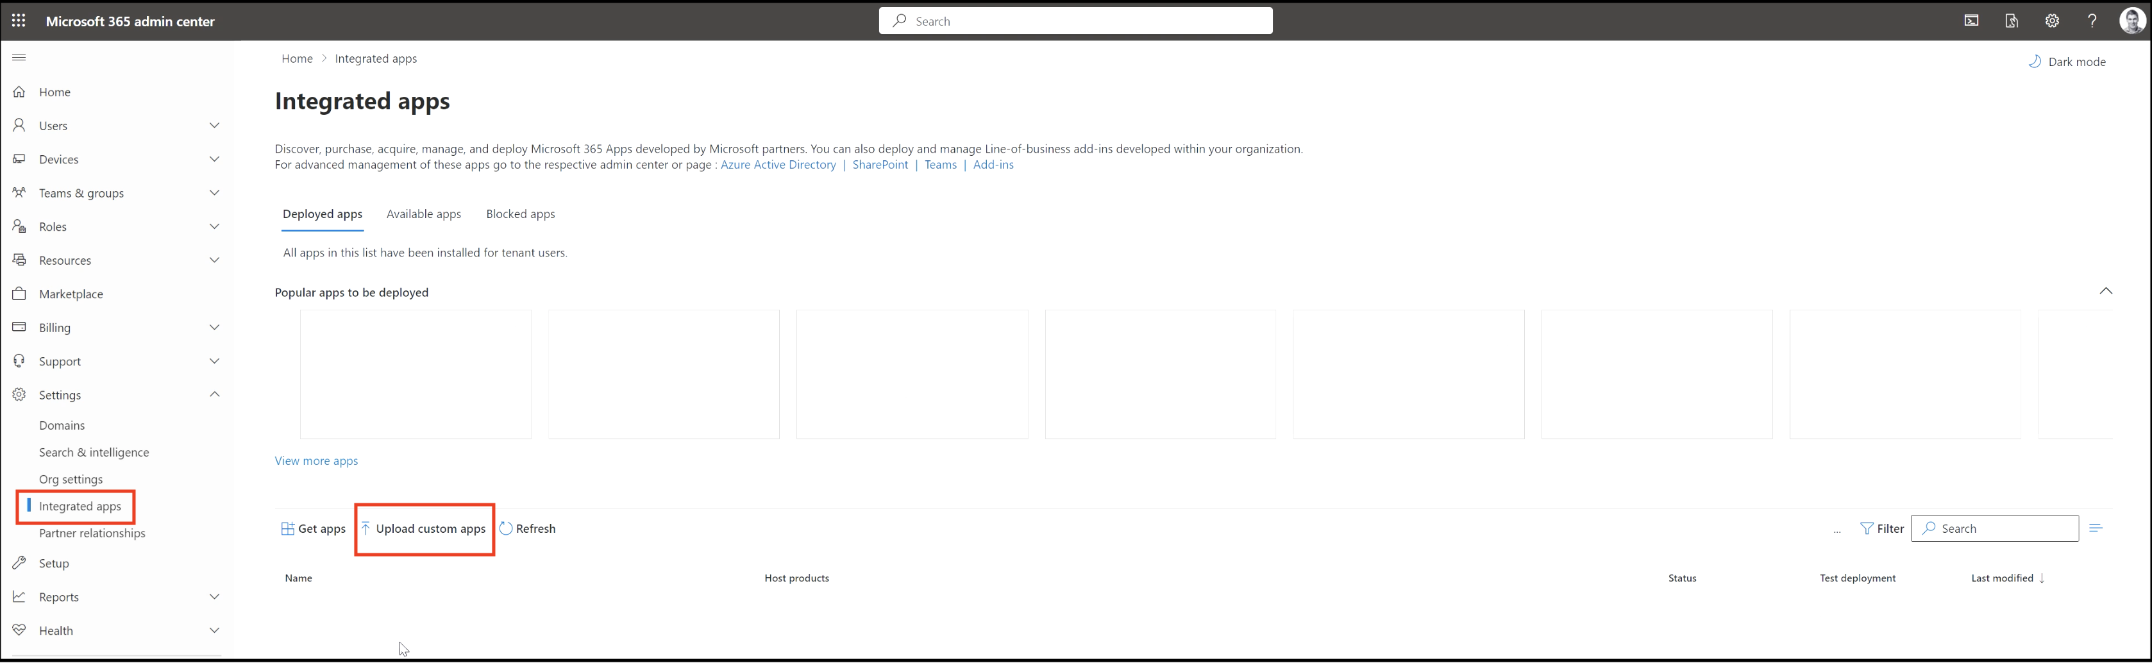Switch to Deployed apps tab
Image resolution: width=2152 pixels, height=663 pixels.
tap(323, 214)
